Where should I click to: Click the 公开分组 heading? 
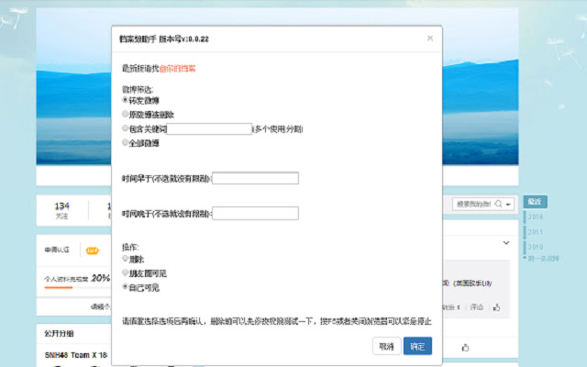[59, 333]
